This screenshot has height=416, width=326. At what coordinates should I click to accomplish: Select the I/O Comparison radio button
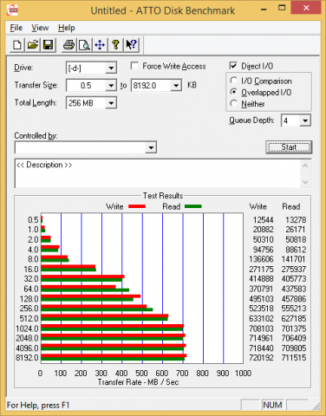(233, 81)
